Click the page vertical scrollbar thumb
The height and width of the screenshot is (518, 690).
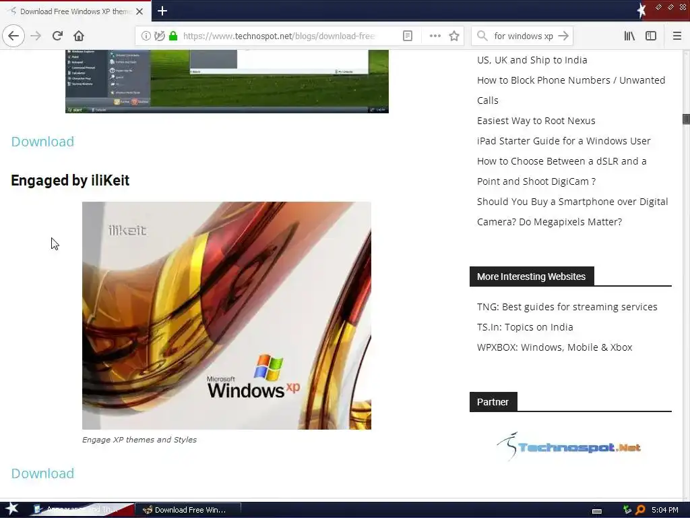tap(686, 119)
